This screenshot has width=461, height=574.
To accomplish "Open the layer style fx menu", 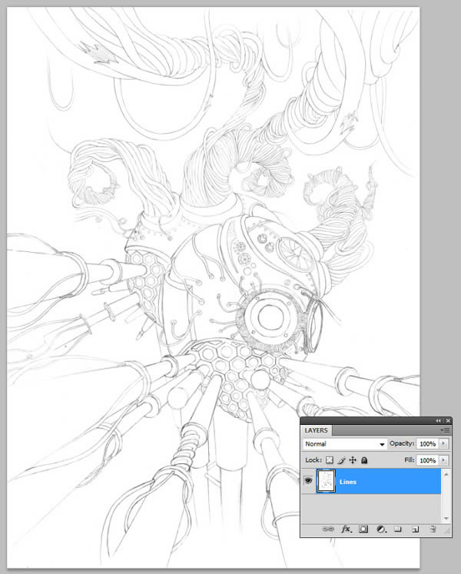I will click(346, 529).
